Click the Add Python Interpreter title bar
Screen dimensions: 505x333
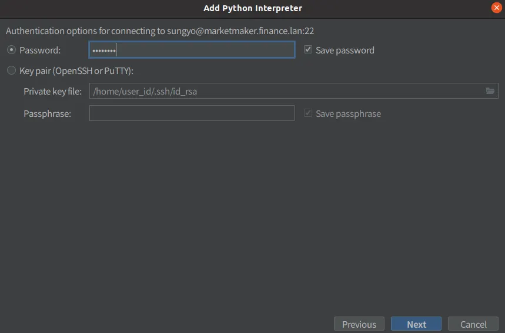(x=252, y=8)
